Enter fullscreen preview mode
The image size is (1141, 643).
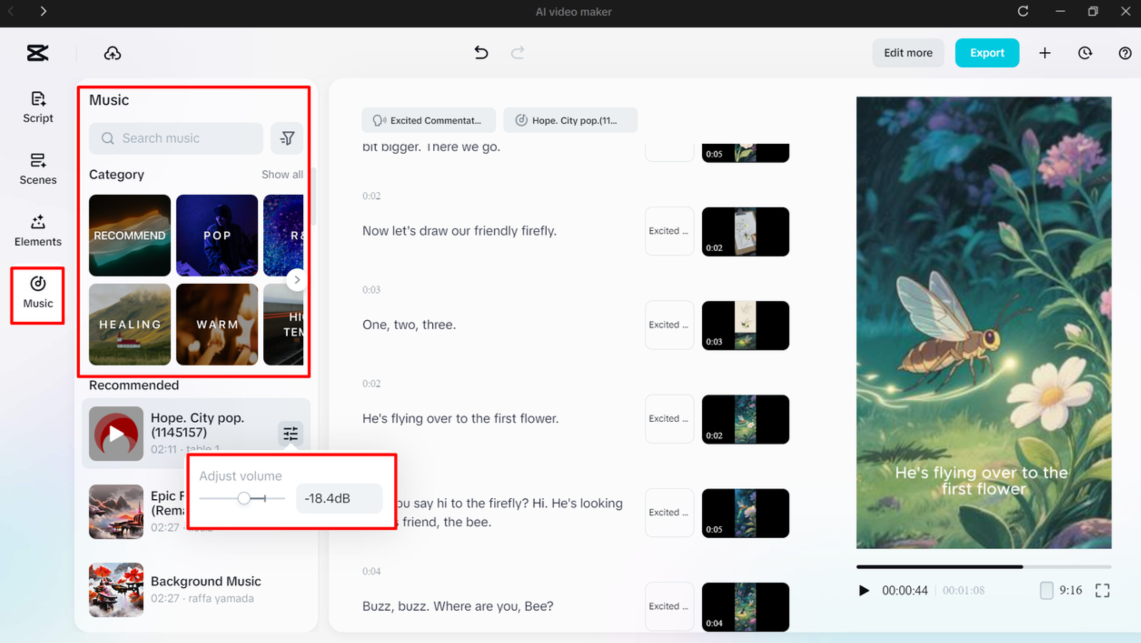(x=1102, y=590)
